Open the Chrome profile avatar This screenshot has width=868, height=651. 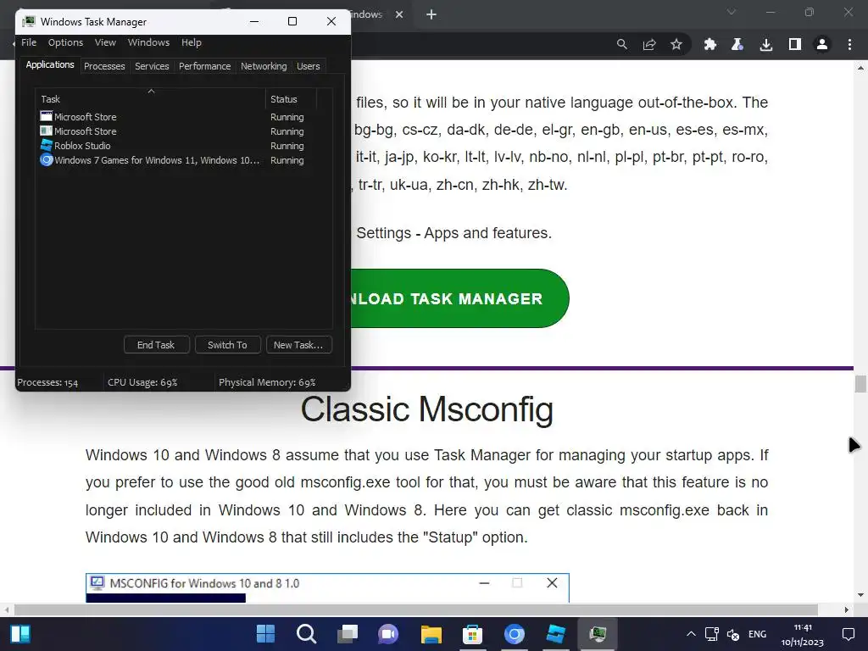point(822,44)
